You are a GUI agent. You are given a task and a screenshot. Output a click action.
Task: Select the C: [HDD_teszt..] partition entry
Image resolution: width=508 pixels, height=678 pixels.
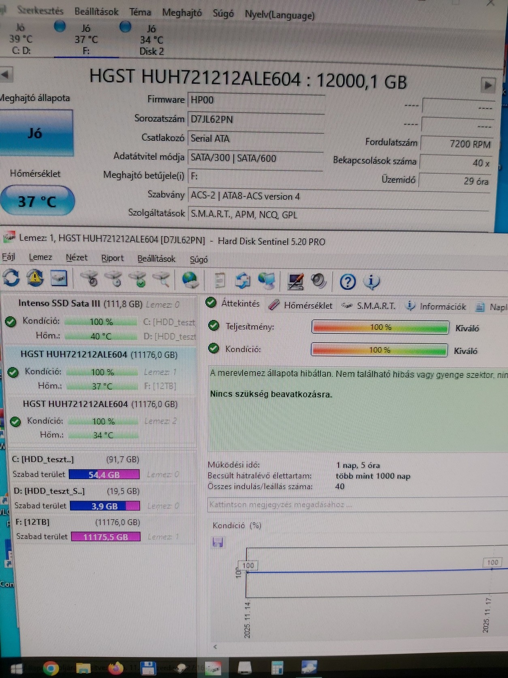pyautogui.click(x=75, y=467)
